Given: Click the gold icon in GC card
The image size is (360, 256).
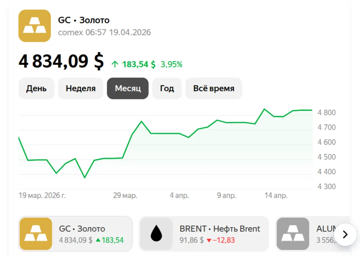Looking at the screenshot, I should pyautogui.click(x=36, y=234).
